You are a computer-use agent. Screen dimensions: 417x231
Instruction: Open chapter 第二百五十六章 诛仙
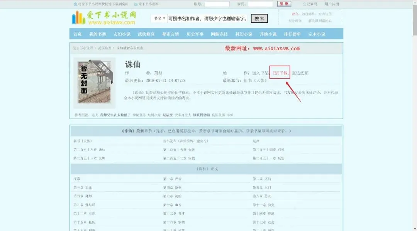(x=89, y=150)
